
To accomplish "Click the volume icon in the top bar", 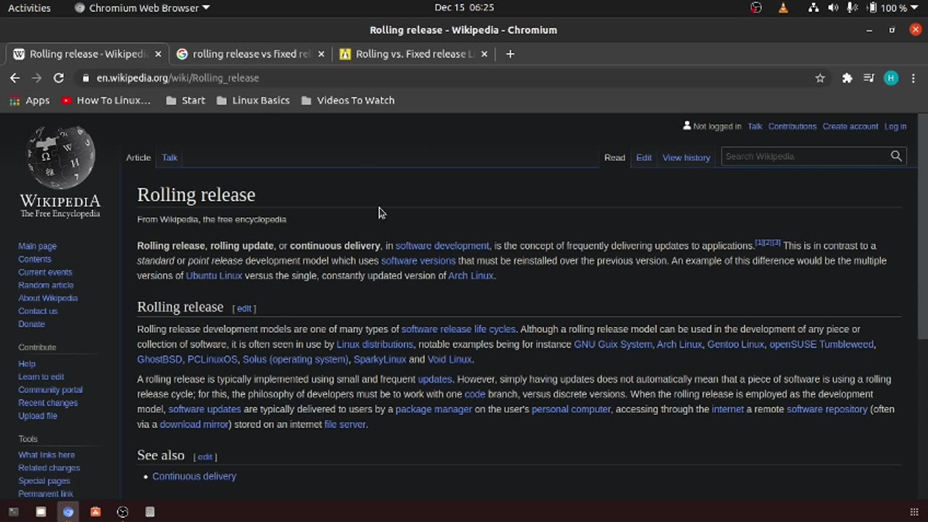I will [833, 8].
